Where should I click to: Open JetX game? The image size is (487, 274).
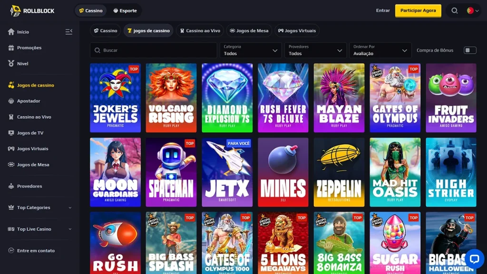pyautogui.click(x=227, y=172)
